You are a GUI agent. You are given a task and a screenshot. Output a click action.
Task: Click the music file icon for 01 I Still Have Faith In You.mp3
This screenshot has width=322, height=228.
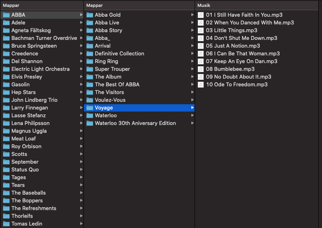click(x=201, y=15)
